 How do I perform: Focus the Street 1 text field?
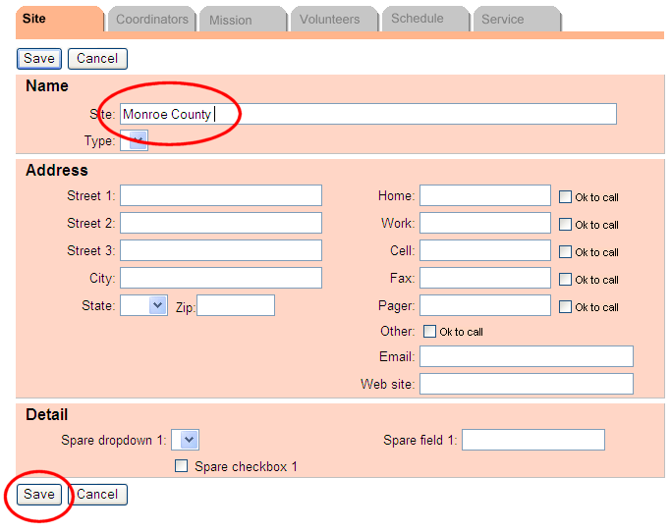click(220, 196)
